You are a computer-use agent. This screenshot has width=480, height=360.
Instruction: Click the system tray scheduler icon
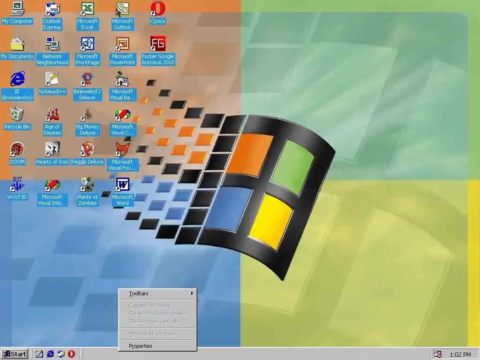[x=438, y=354]
